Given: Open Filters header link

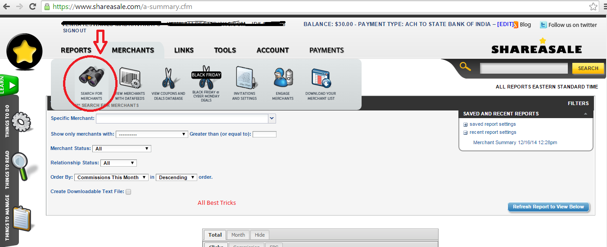Looking at the screenshot, I should (578, 103).
